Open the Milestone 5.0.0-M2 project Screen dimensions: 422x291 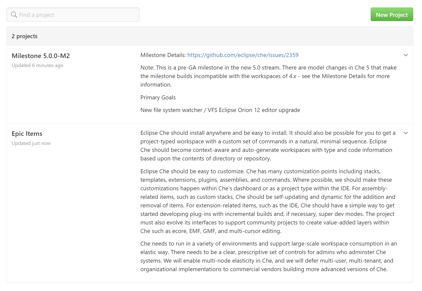pos(41,56)
